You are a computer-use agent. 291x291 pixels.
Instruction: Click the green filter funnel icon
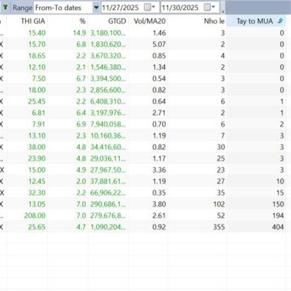[5, 7]
